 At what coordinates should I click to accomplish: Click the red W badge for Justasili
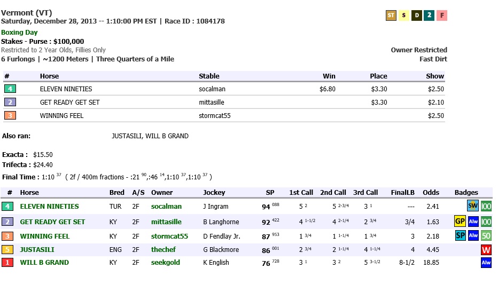pyautogui.click(x=486, y=250)
